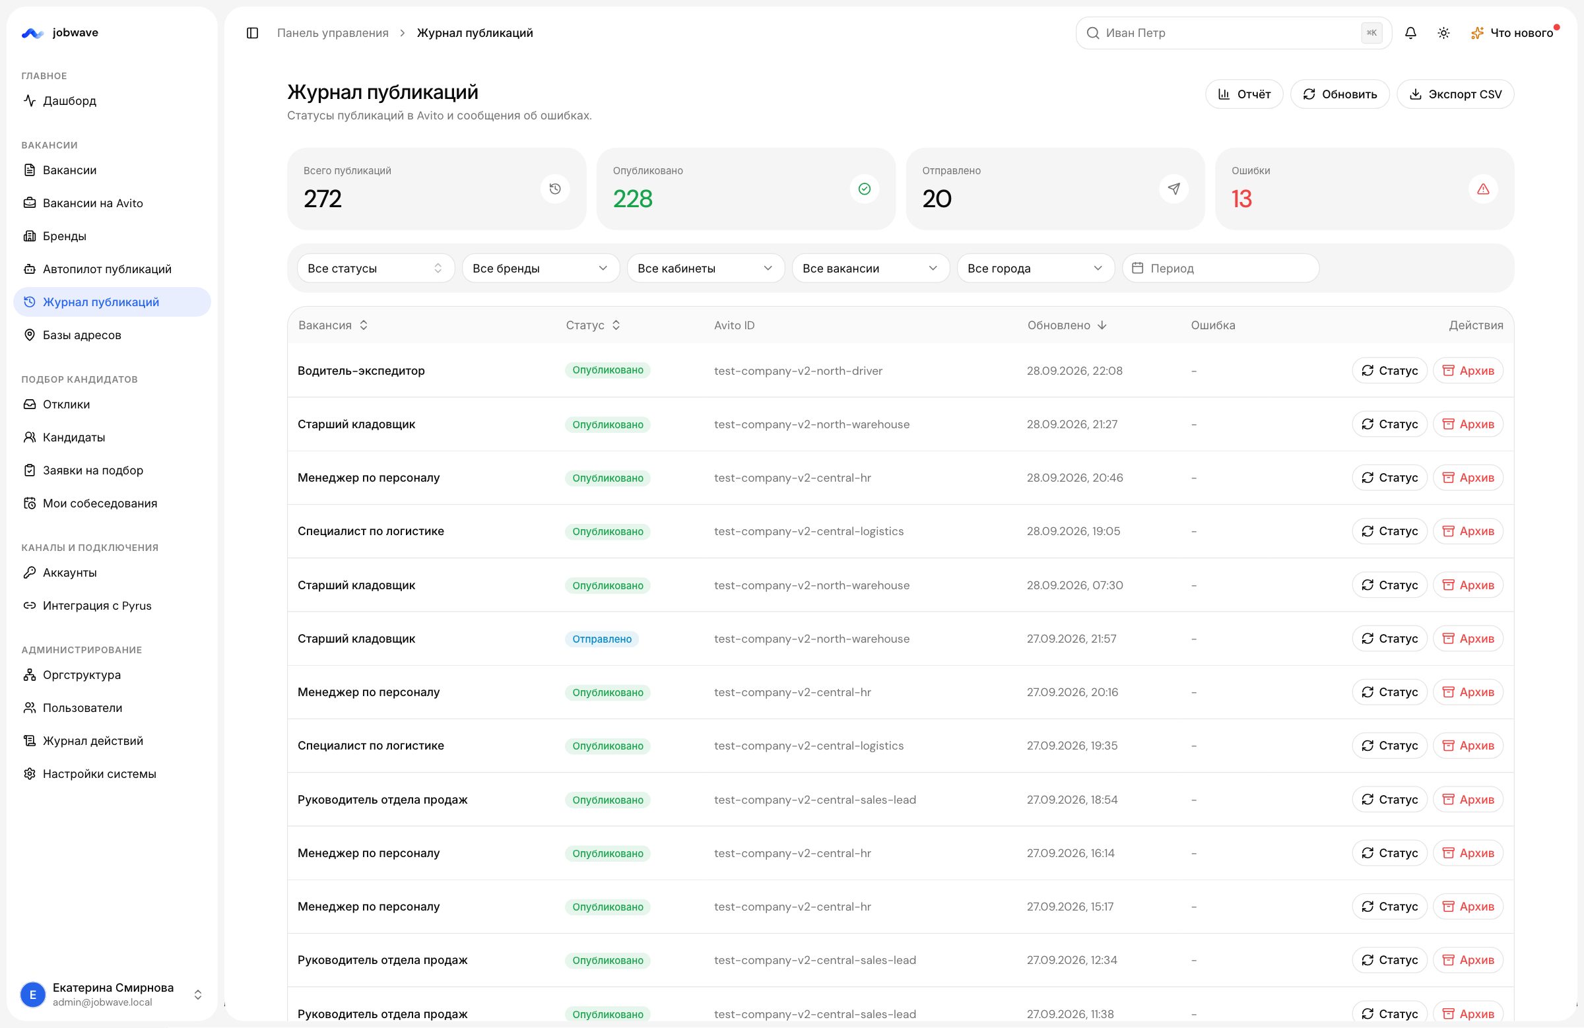Click the Статус button for Водитель-экспедитор

(1390, 371)
